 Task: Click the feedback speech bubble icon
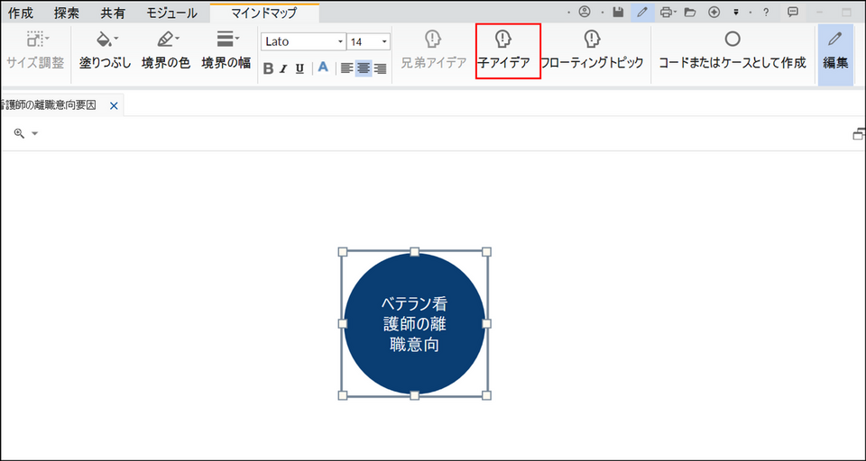pos(793,13)
